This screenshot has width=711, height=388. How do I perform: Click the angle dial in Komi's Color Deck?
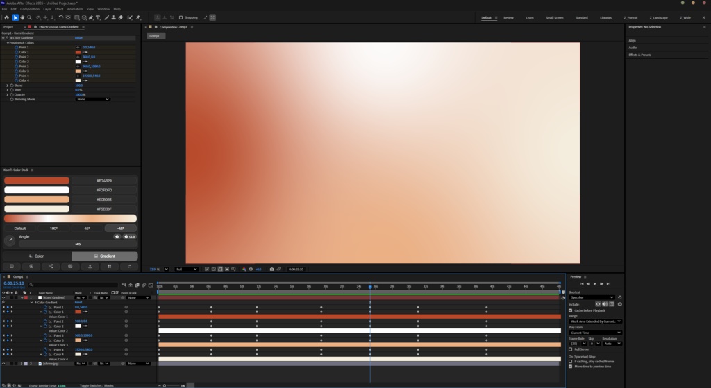[10, 240]
